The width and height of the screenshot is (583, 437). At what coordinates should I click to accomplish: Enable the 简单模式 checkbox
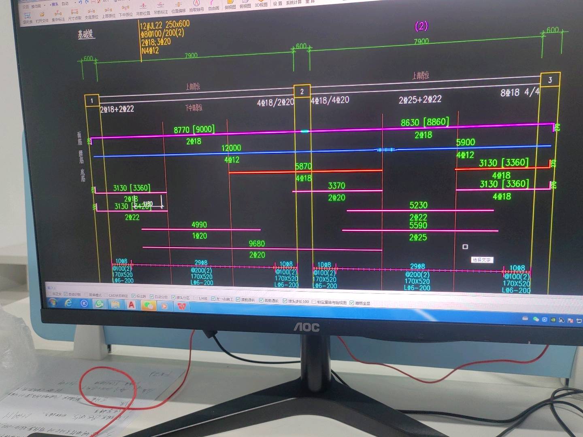click(x=86, y=295)
